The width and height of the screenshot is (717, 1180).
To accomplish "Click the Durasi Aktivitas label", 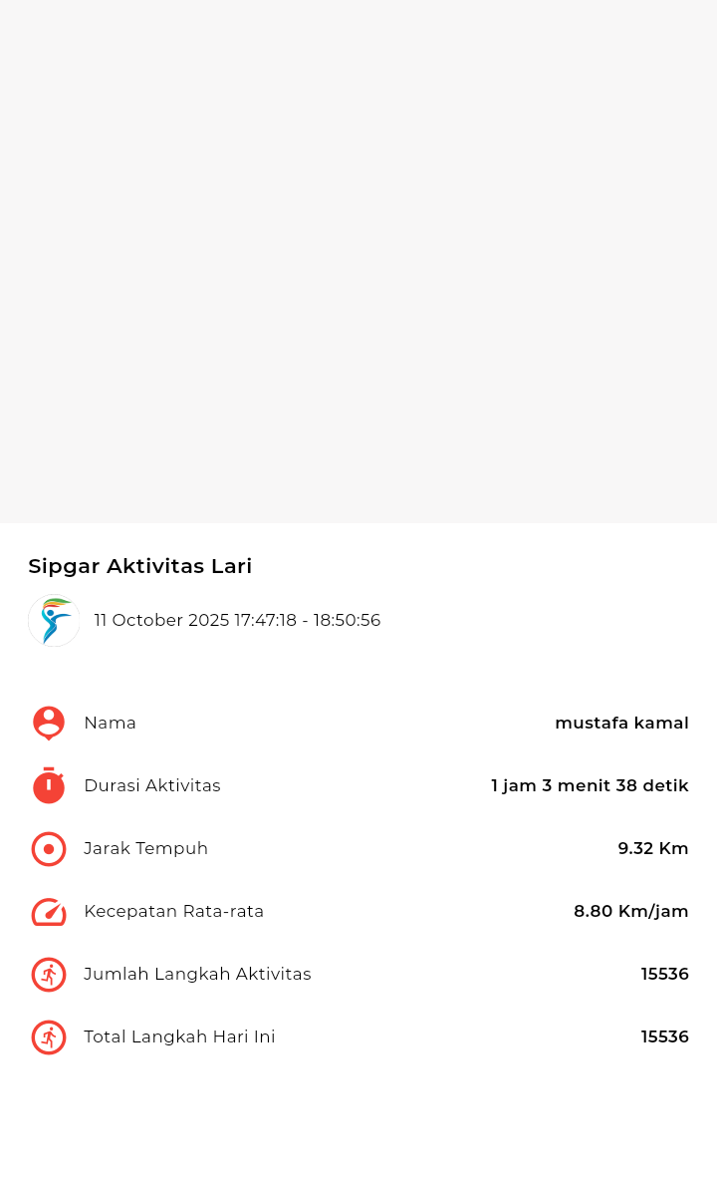I will (152, 785).
